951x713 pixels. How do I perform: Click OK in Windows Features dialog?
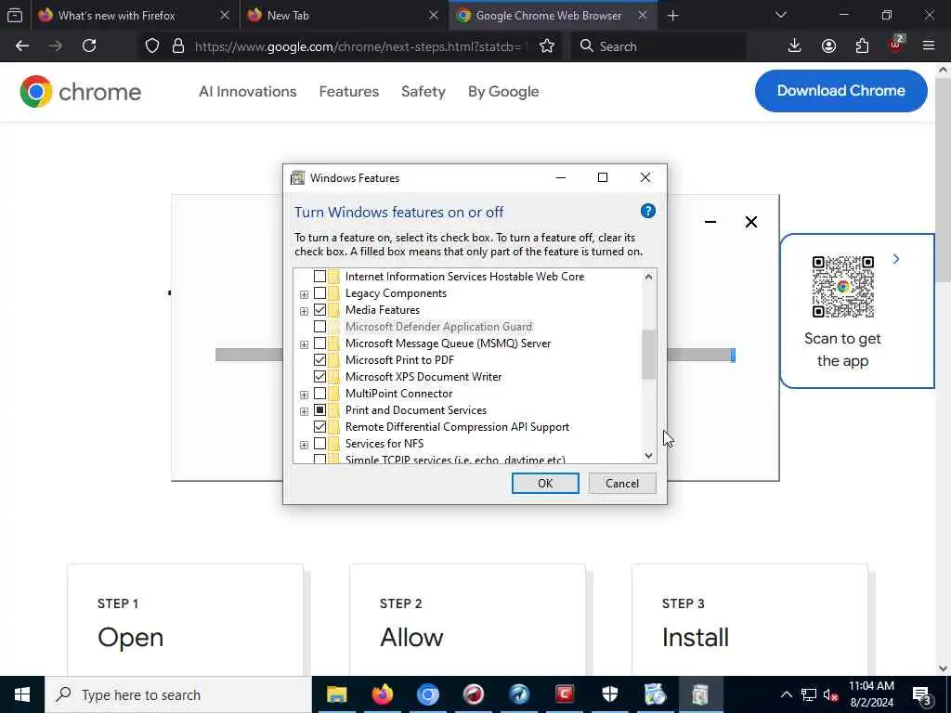pyautogui.click(x=544, y=483)
